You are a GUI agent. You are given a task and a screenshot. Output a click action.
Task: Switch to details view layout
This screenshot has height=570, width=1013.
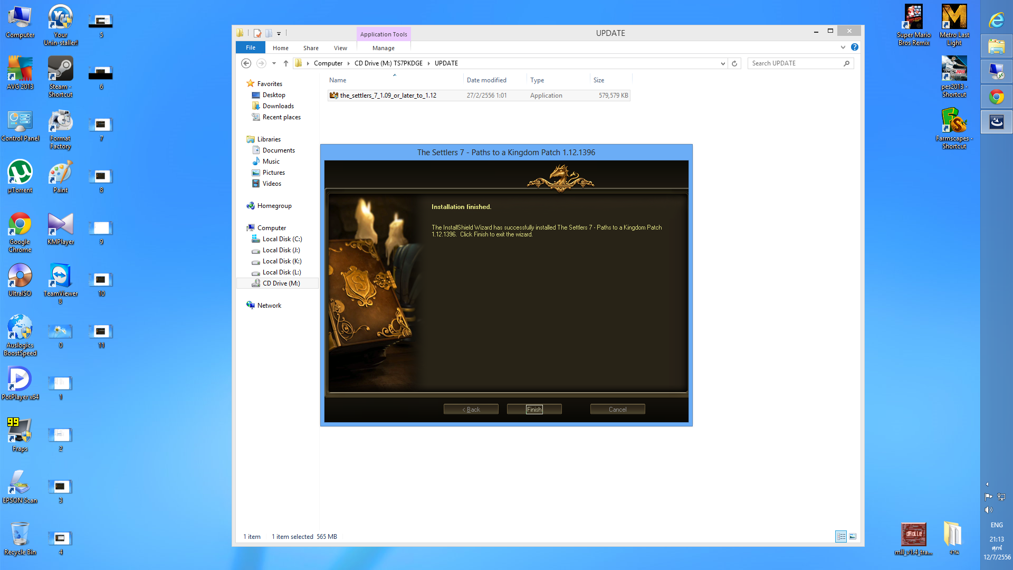click(841, 536)
